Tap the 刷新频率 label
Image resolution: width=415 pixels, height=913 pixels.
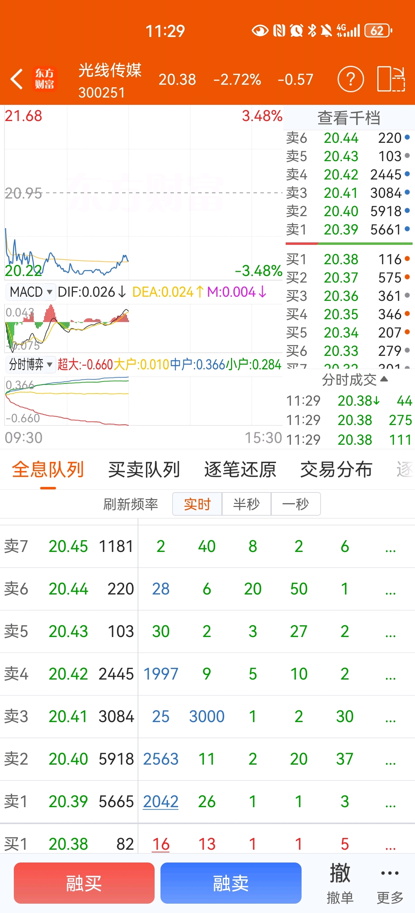(x=130, y=504)
